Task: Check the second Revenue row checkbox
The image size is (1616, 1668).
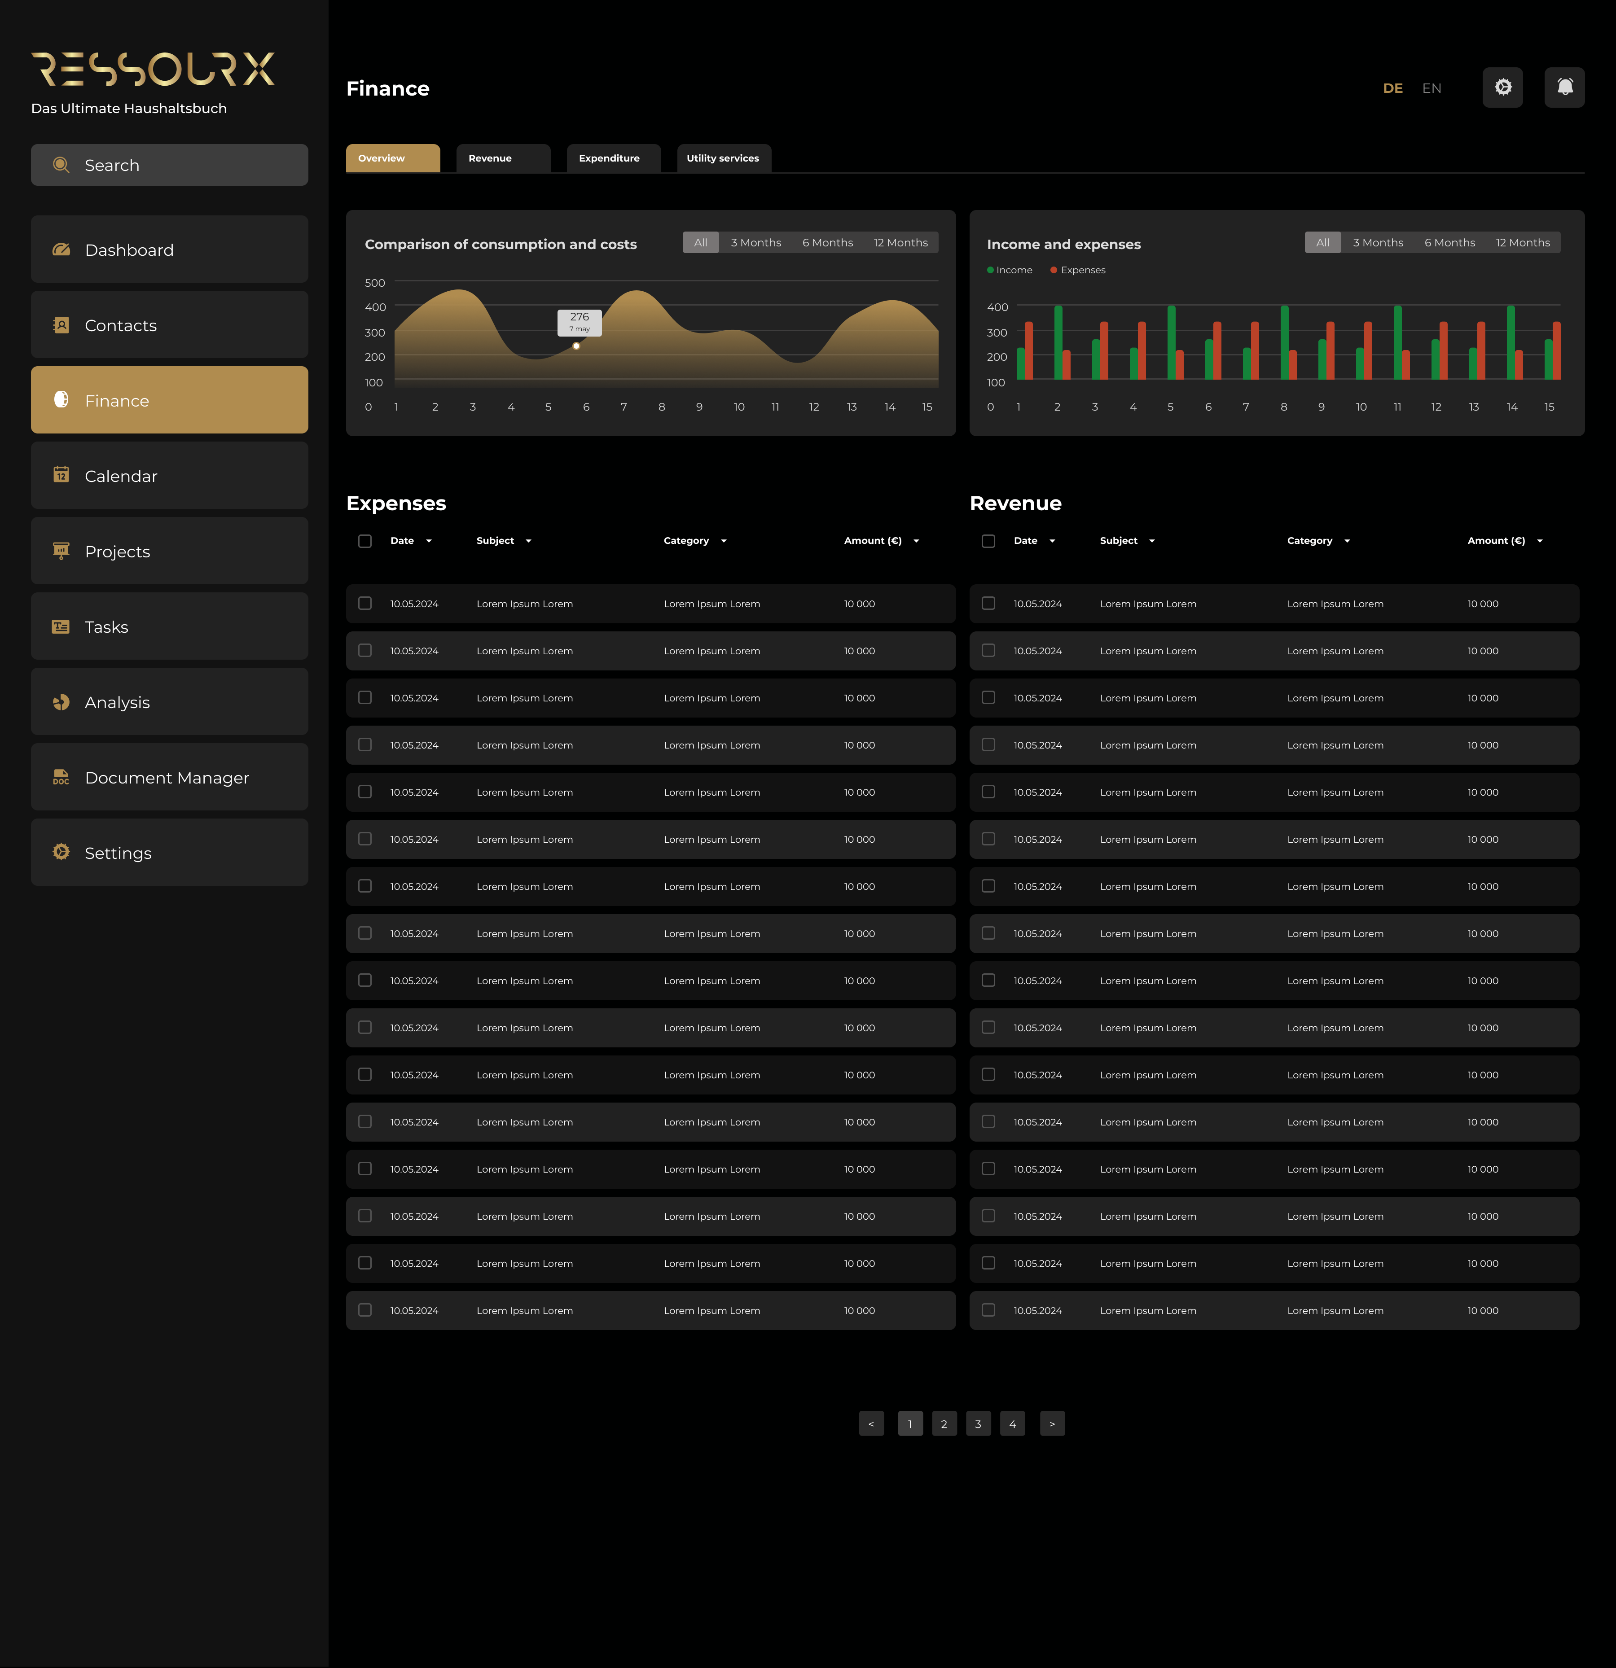Action: 988,650
